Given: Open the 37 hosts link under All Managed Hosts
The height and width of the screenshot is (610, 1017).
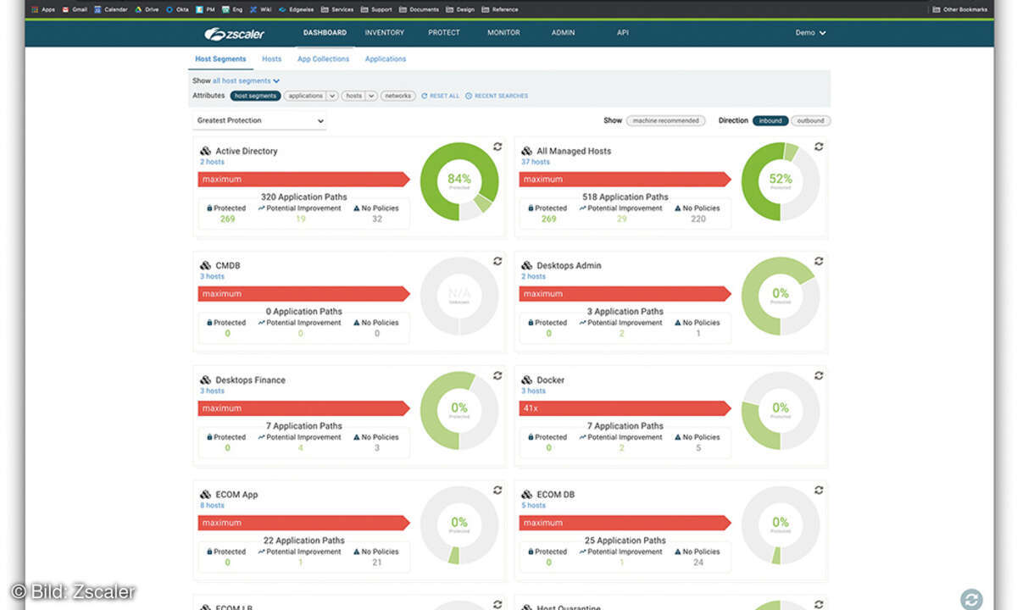Looking at the screenshot, I should (536, 162).
